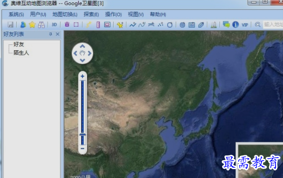Pan the map down with arrow

point(83,60)
